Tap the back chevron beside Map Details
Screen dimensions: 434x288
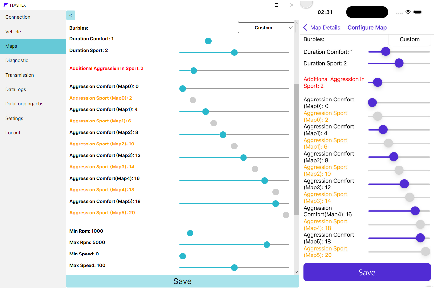(305, 28)
